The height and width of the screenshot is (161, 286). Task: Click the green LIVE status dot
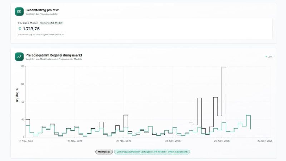266,57
